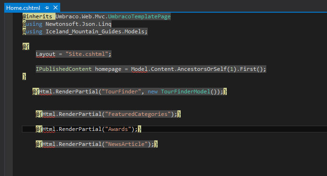
Task: Click the new keyword
Action: (x=152, y=92)
